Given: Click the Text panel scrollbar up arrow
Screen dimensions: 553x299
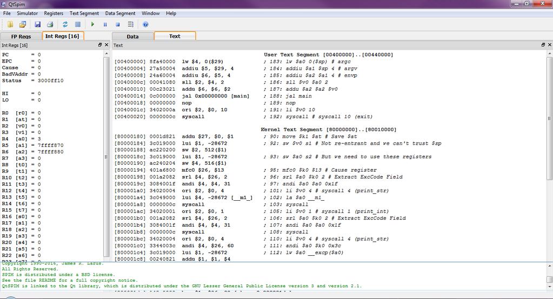Looking at the screenshot, I should pyautogui.click(x=549, y=53).
